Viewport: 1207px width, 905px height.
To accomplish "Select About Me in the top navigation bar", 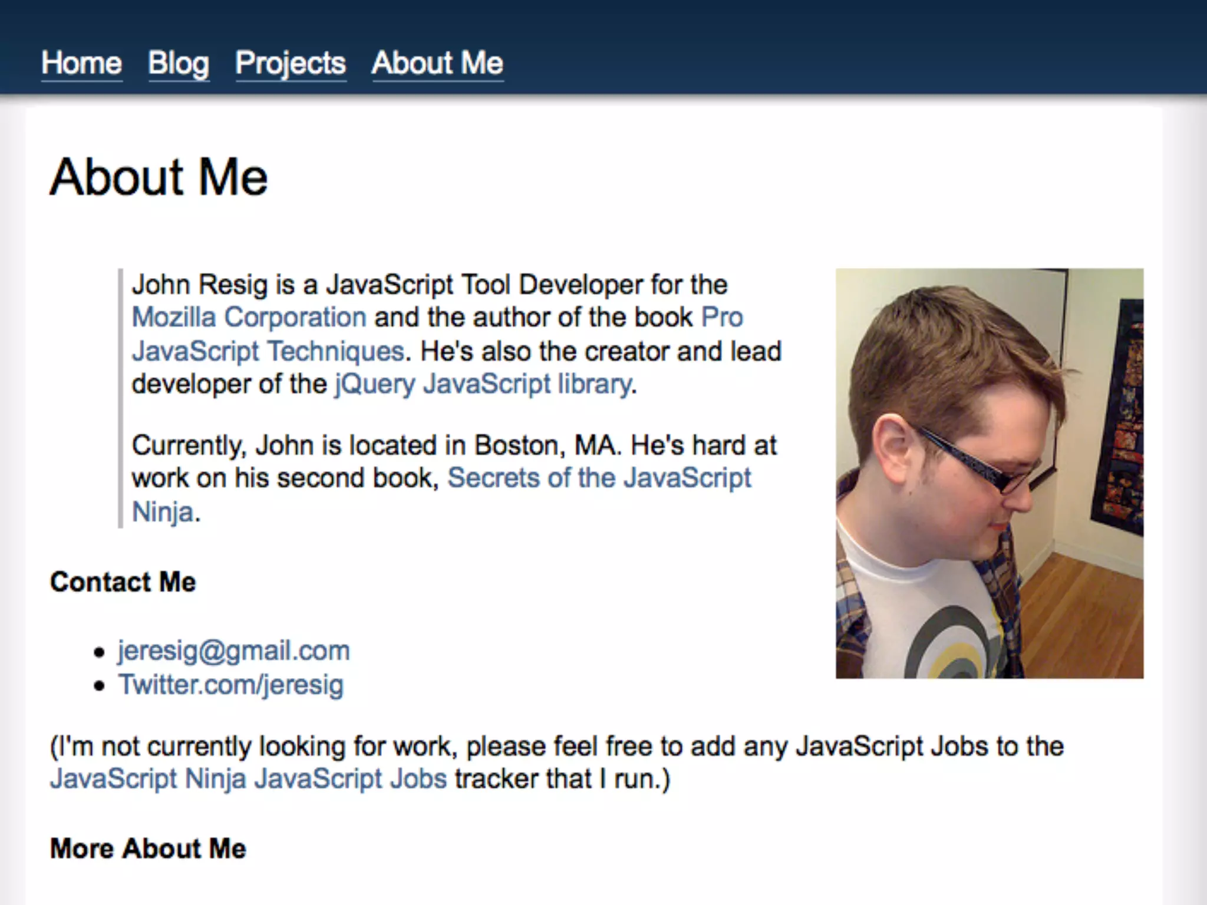I will [437, 63].
